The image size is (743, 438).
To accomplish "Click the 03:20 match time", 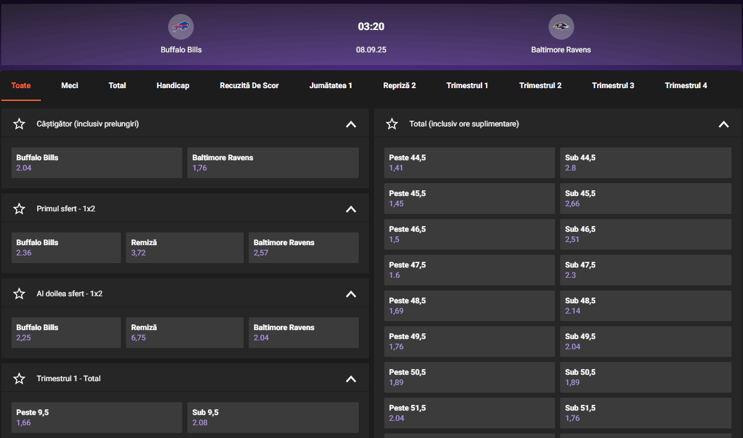I will [371, 26].
